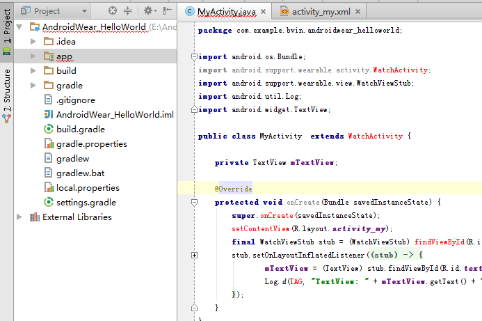Collapse the AndroidWear_HelloWorld root node
Screen dimensions: 482x321
(x=19, y=27)
